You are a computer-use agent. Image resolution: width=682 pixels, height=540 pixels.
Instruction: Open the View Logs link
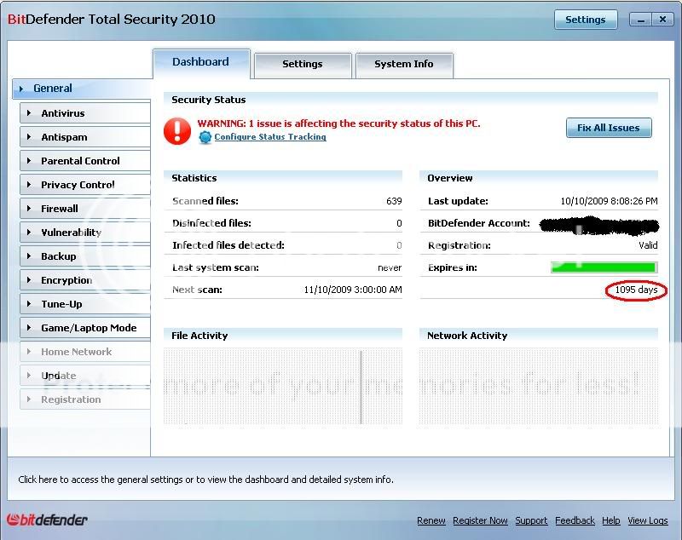tap(648, 520)
